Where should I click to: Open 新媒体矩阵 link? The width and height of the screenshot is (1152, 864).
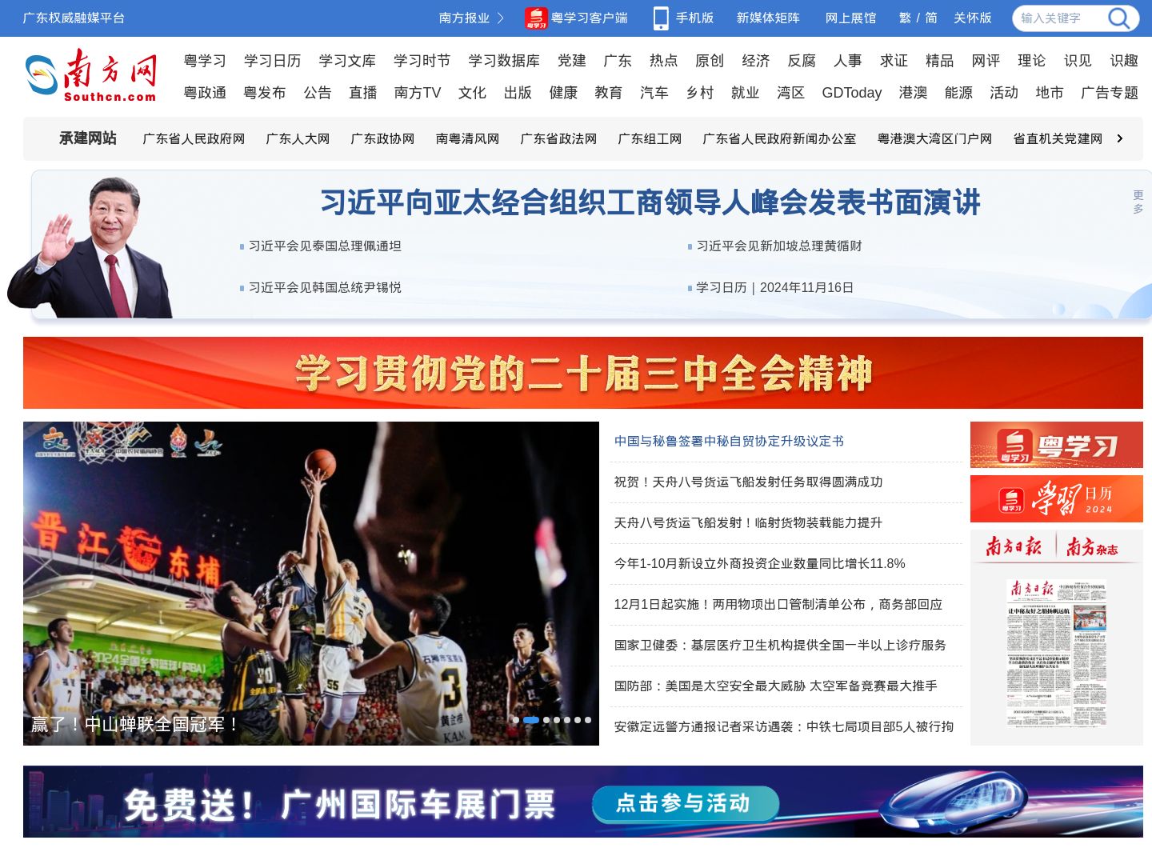click(x=768, y=18)
